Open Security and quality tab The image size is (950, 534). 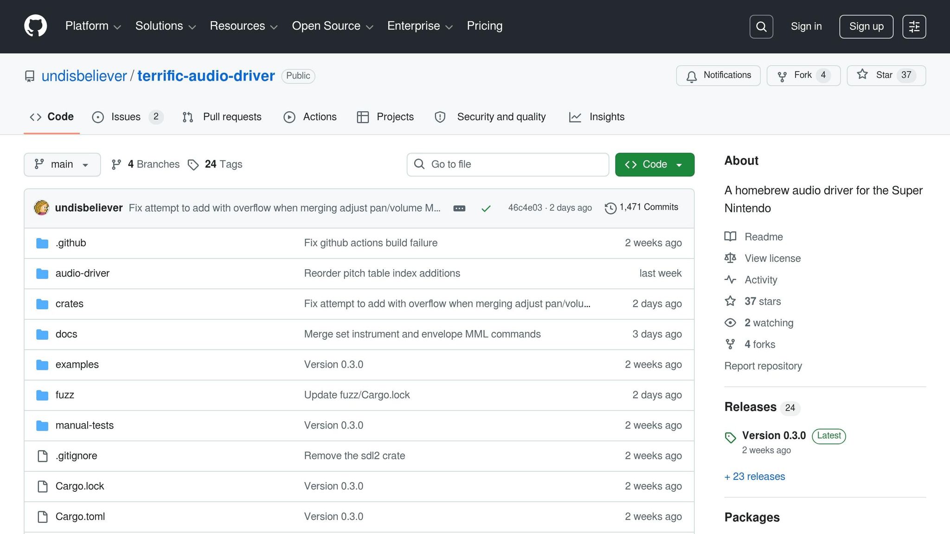coord(490,117)
